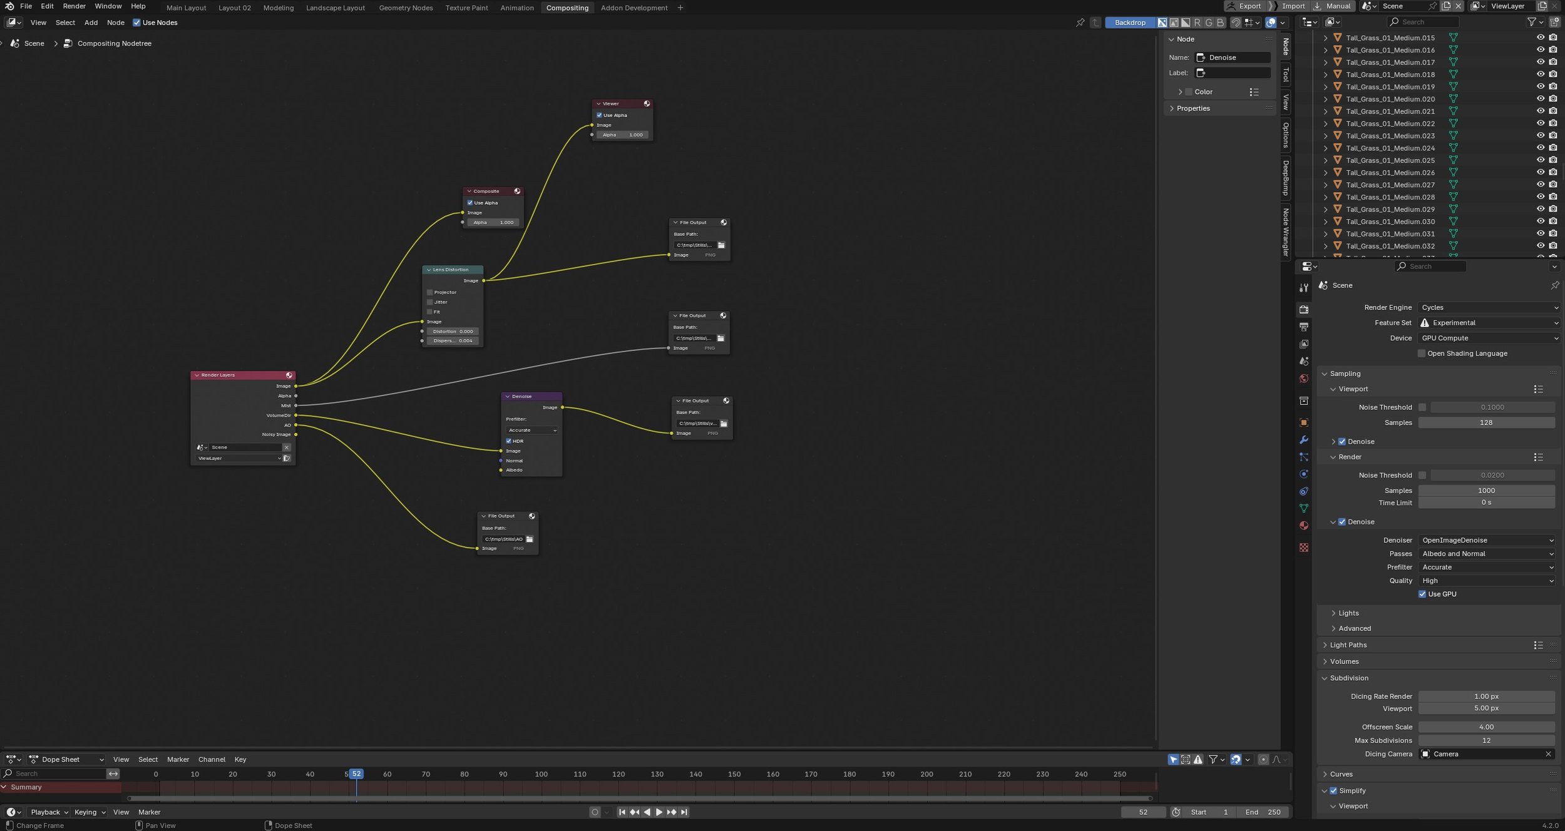This screenshot has width=1565, height=831.
Task: Switch to Geometry Nodes workspace tab
Action: pos(406,8)
